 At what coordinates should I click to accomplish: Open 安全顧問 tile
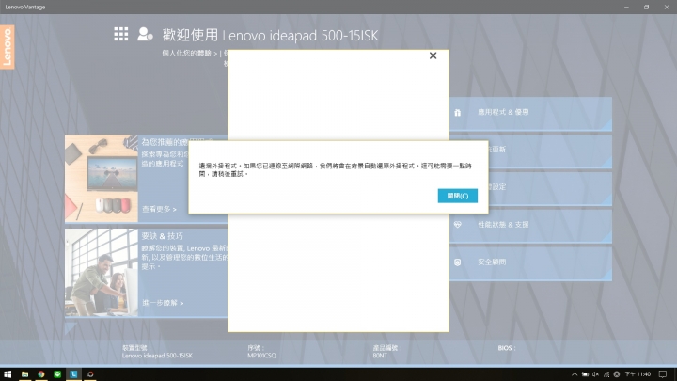point(530,263)
